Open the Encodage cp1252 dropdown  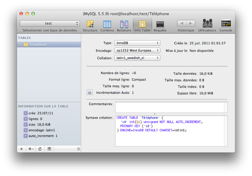(137, 50)
